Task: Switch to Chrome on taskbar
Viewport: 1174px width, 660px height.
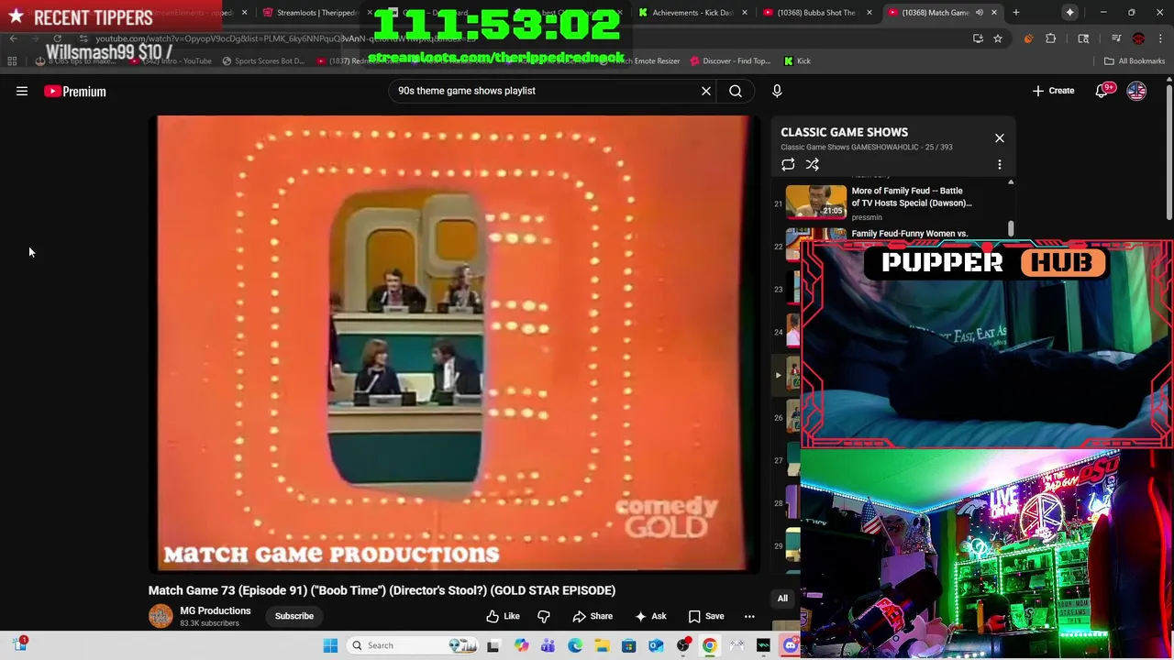Action: pos(709,645)
